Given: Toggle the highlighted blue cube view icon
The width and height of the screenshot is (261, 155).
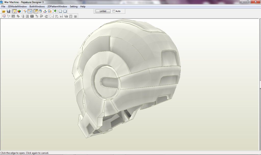Looking at the screenshot, I should click(x=30, y=11).
